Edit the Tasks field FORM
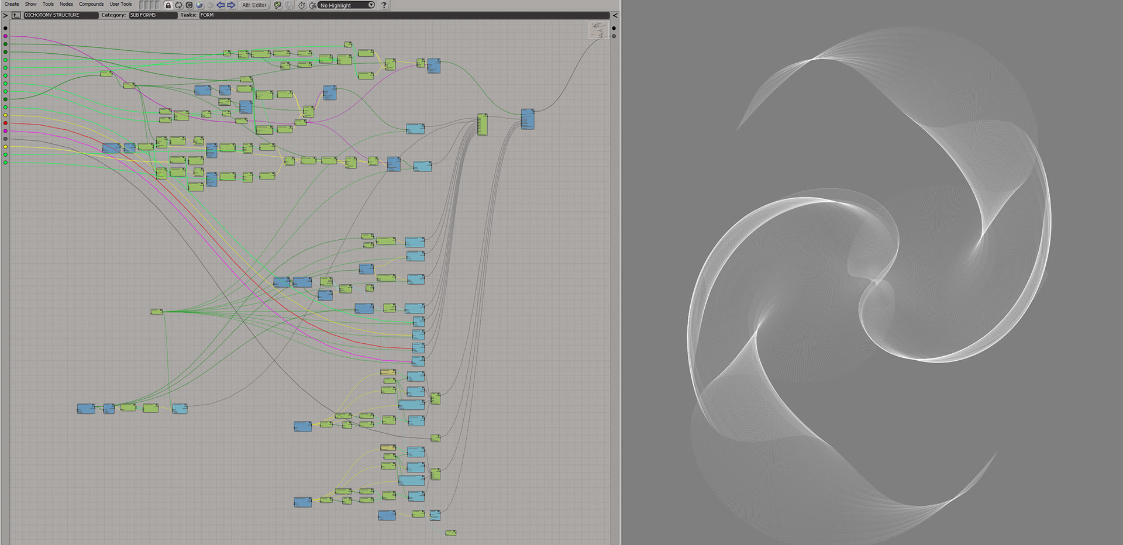This screenshot has height=545, width=1123. pyautogui.click(x=404, y=15)
